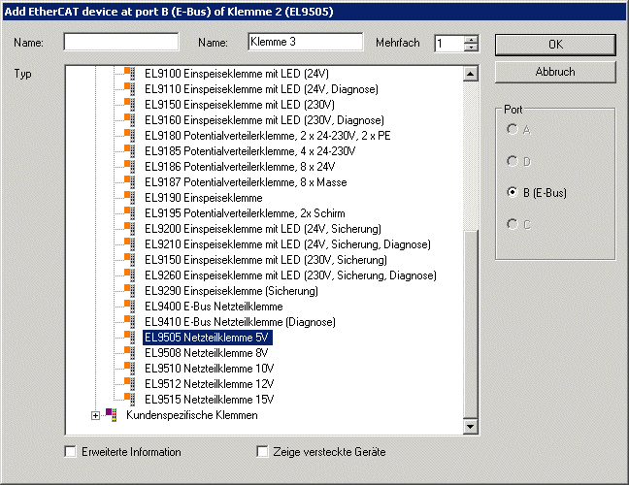Viewport: 629px width, 485px height.
Task: Click the icon beside EL9505 Netzteilklemme 5V
Action: (x=129, y=338)
